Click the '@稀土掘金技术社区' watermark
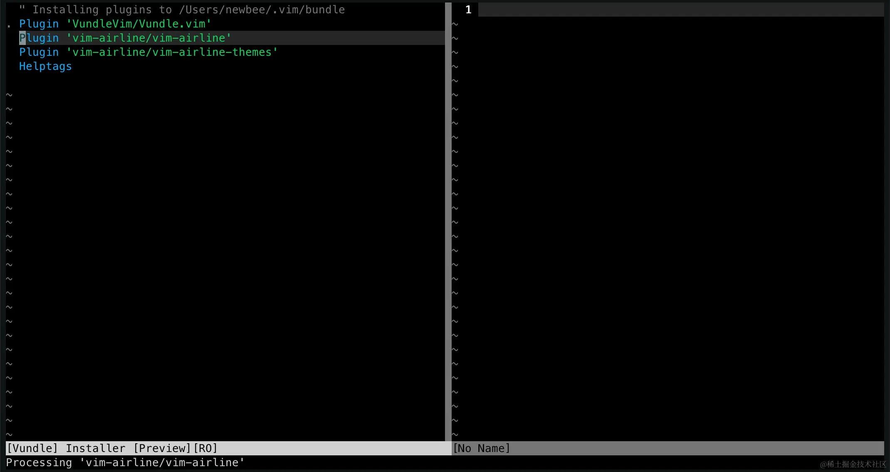The image size is (890, 472). pyautogui.click(x=853, y=464)
